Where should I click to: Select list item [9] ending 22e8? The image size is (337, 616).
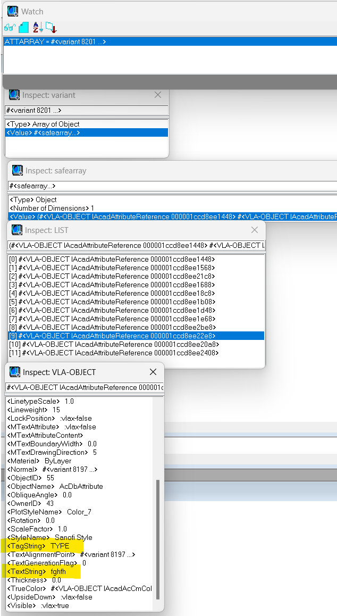tap(136, 336)
